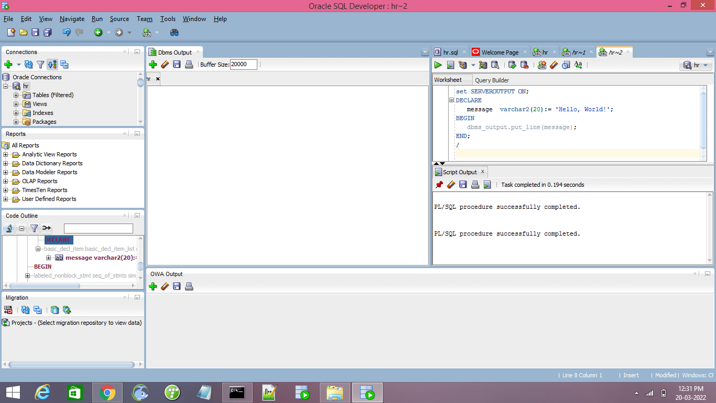Collapse the DECLARE block in the editor
716x403 pixels.
pos(452,100)
